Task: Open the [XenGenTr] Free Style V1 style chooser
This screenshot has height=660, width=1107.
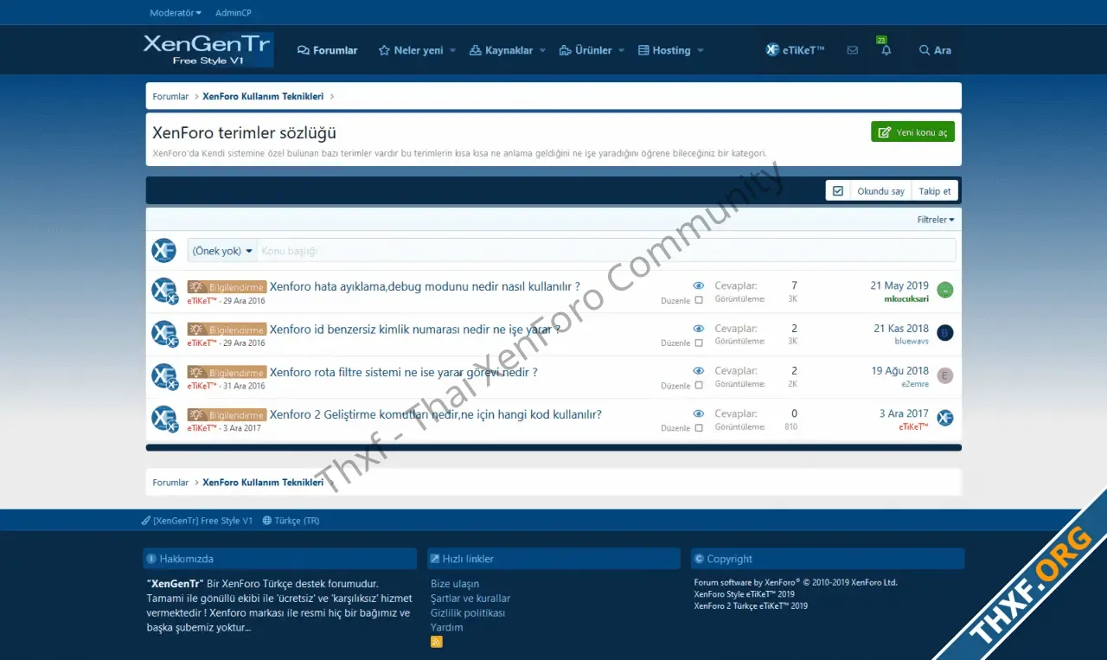Action: coord(197,521)
